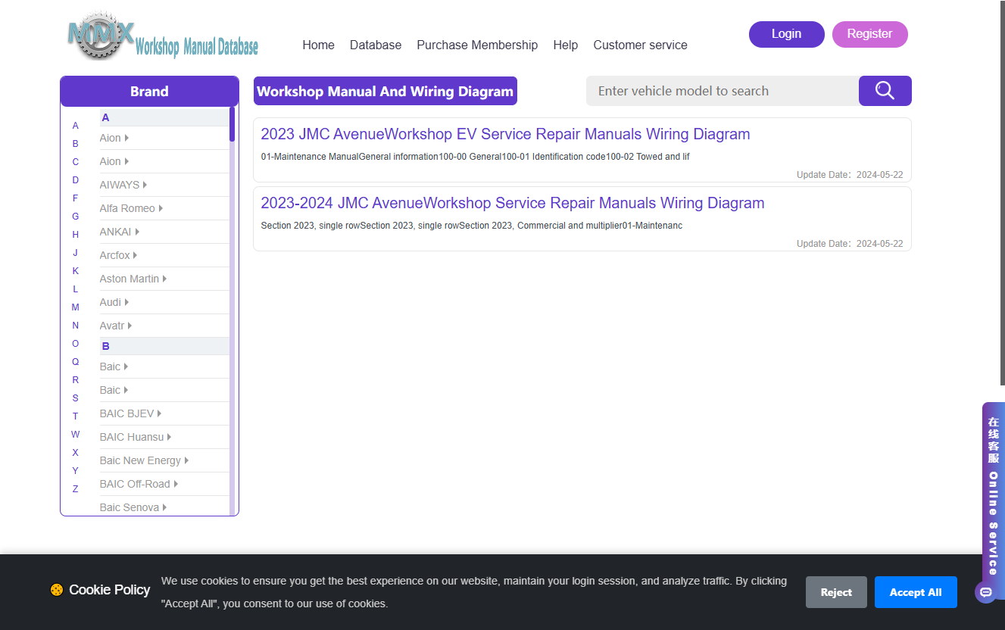The width and height of the screenshot is (1005, 630).
Task: Expand the BAIC Off-Road brand arrow
Action: (176, 484)
